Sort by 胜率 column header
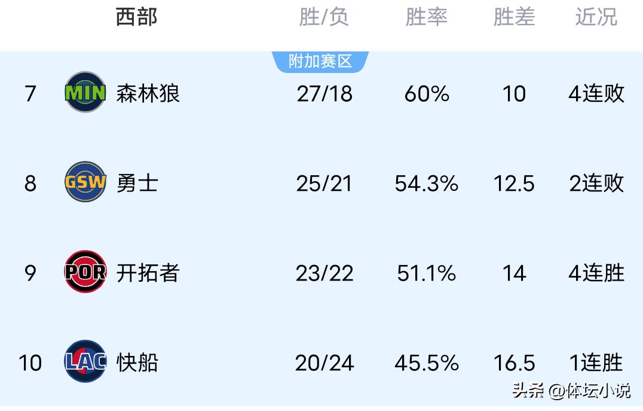643x411 pixels. (426, 17)
